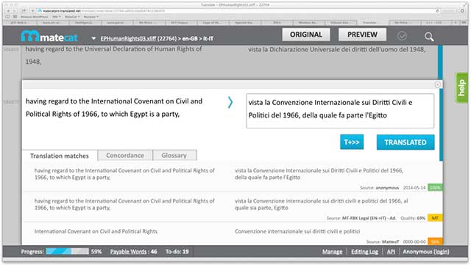Screen dimensions: 471x265
Task: Open the green help tab
Action: pos(461,88)
